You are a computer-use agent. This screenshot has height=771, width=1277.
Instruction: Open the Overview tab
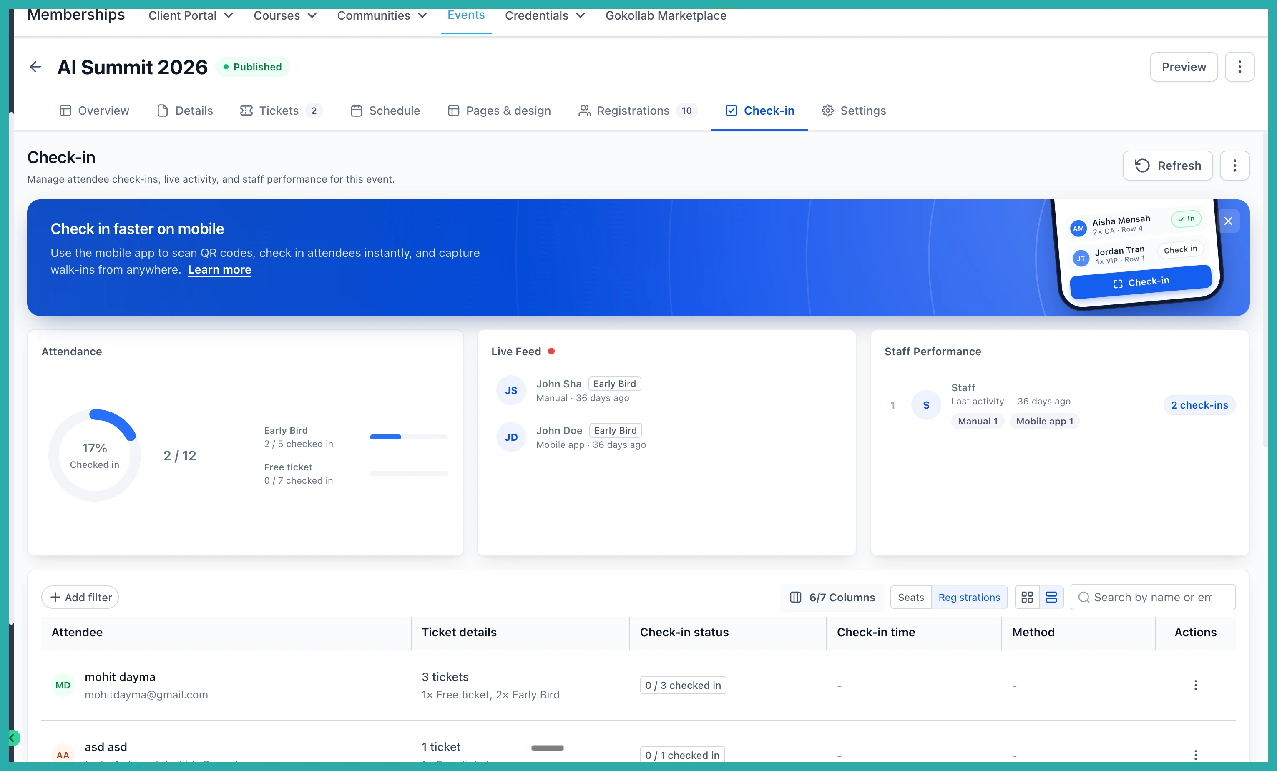[94, 111]
